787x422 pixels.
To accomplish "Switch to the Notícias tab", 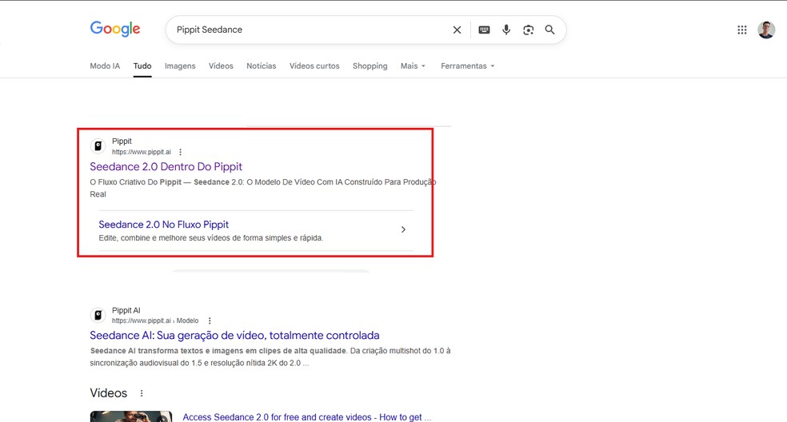I will (261, 66).
